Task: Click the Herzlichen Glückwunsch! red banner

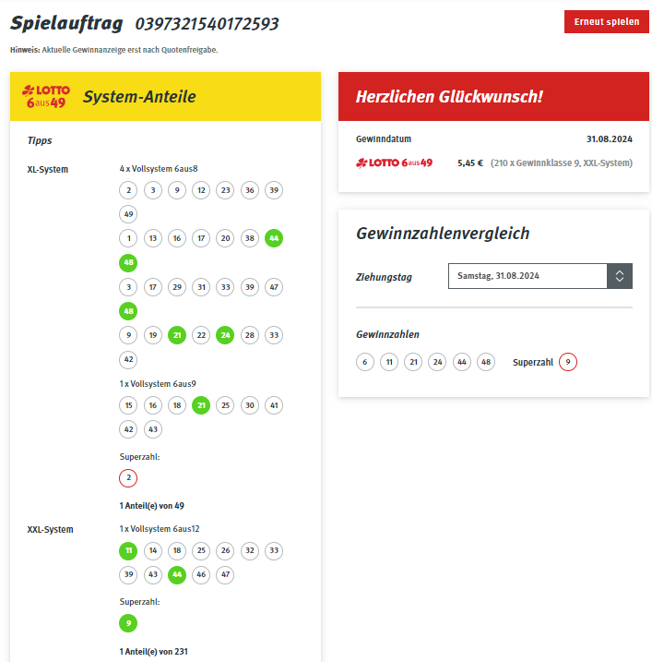Action: pos(493,97)
